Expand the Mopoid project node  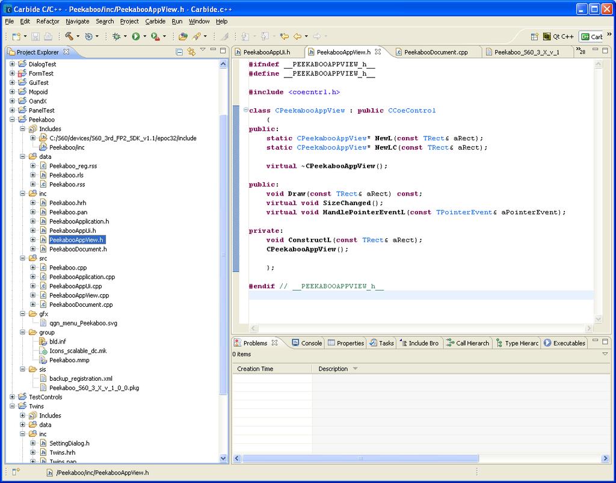coord(12,92)
